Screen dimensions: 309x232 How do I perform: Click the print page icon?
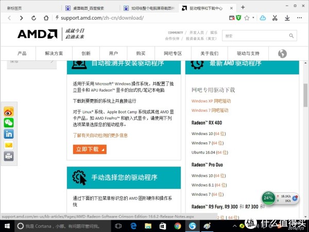pyautogui.click(x=9, y=156)
